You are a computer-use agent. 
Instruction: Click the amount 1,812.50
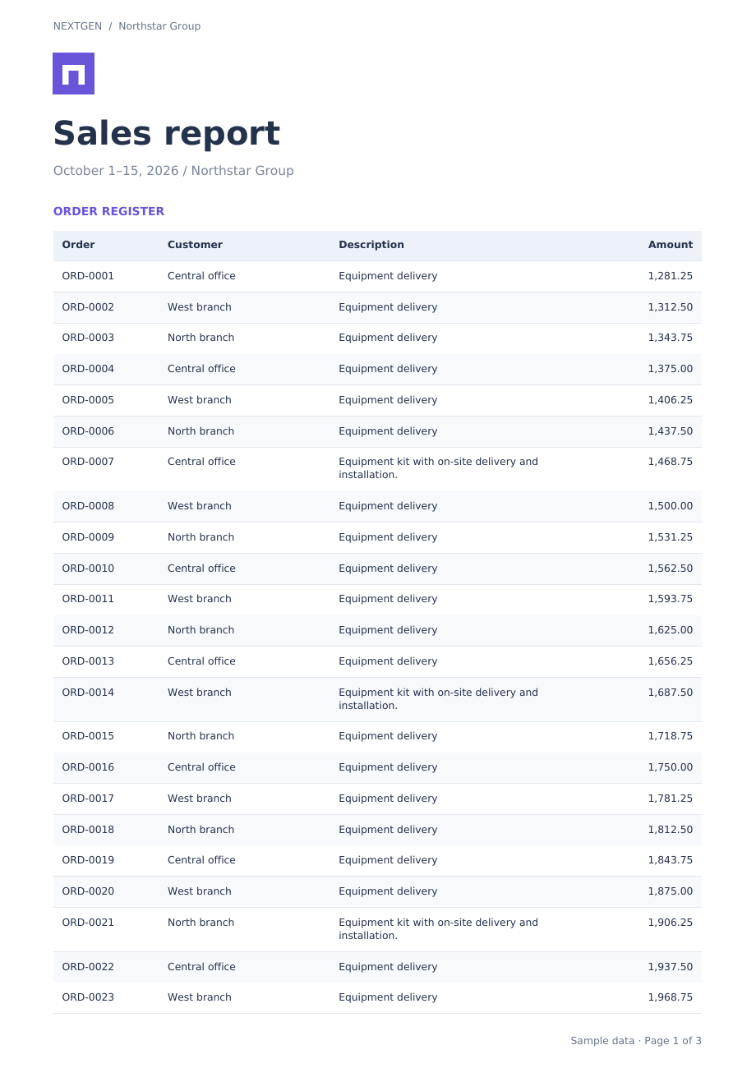[x=671, y=830]
